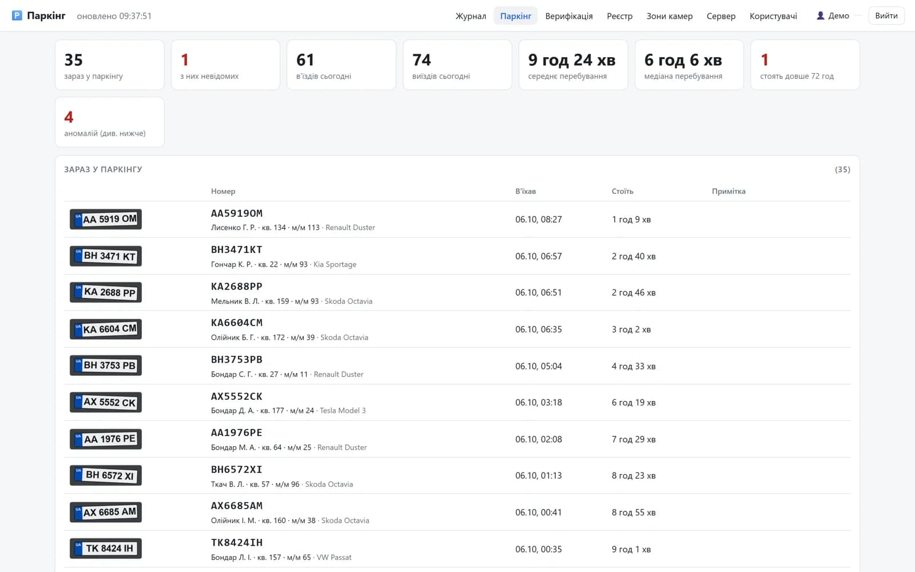Click the '35 зараз у паркінгу' card
This screenshot has height=572, width=915.
tap(109, 65)
